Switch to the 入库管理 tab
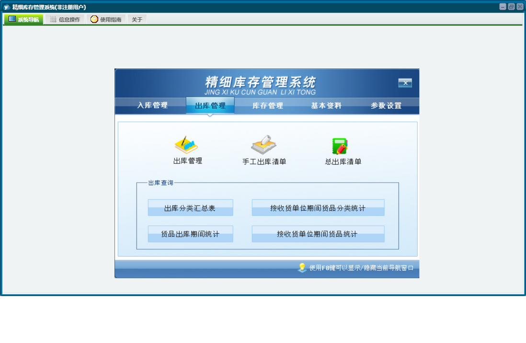 [x=152, y=105]
